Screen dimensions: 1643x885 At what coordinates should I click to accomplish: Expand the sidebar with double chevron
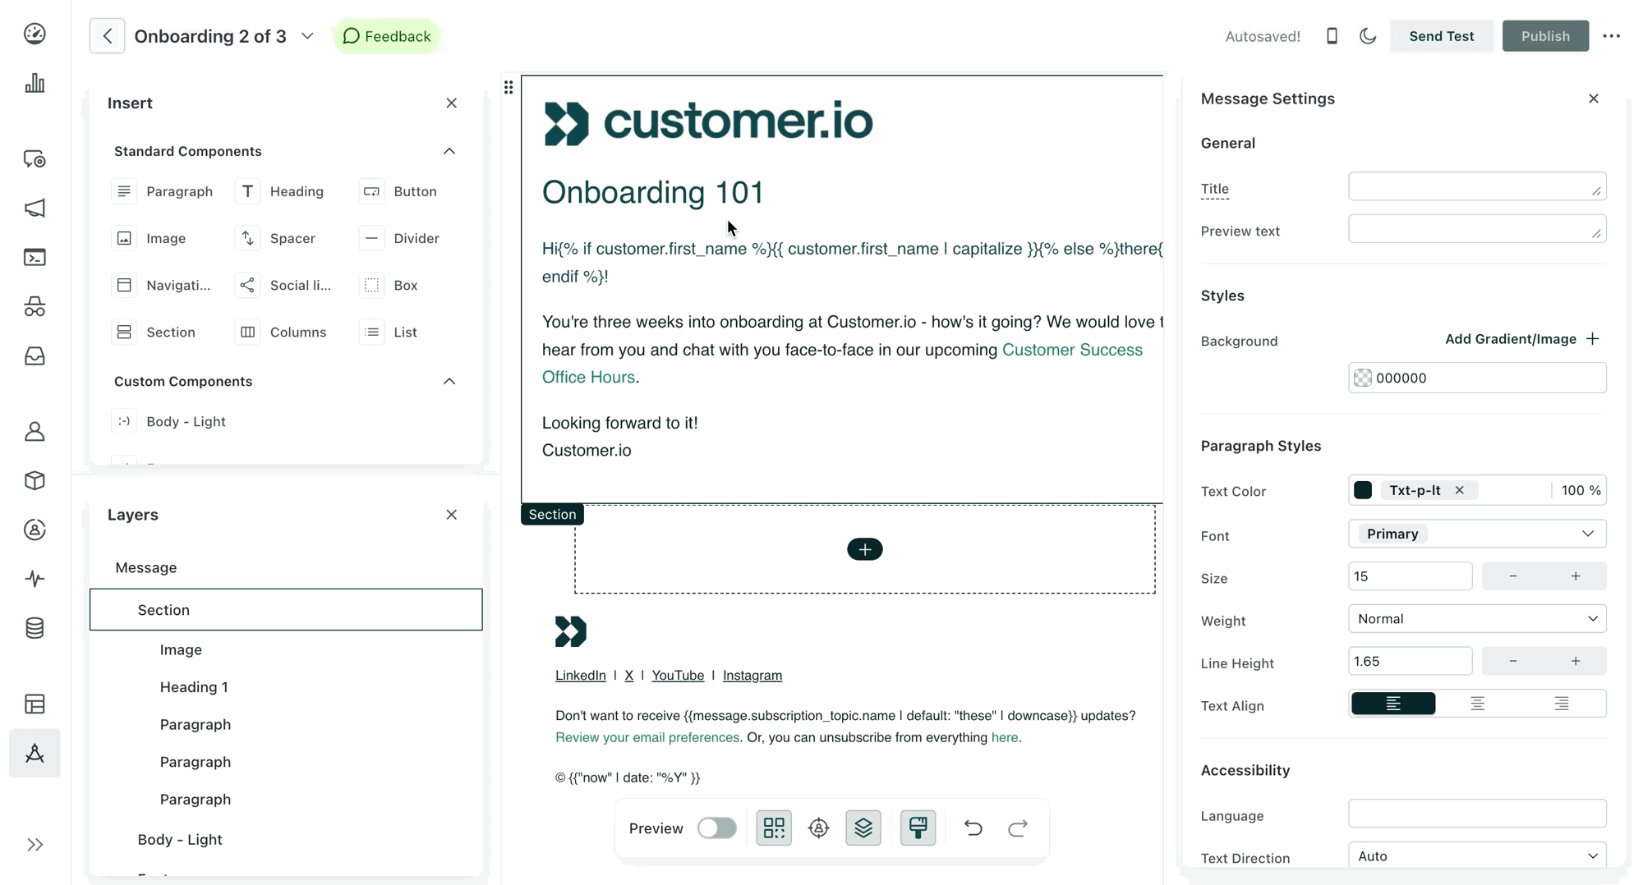pos(35,845)
